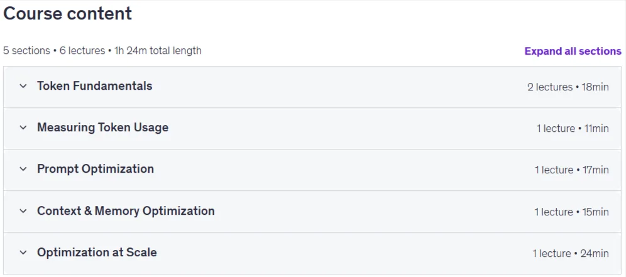Click the 6 lectures count in summary
The width and height of the screenshot is (626, 277).
82,51
